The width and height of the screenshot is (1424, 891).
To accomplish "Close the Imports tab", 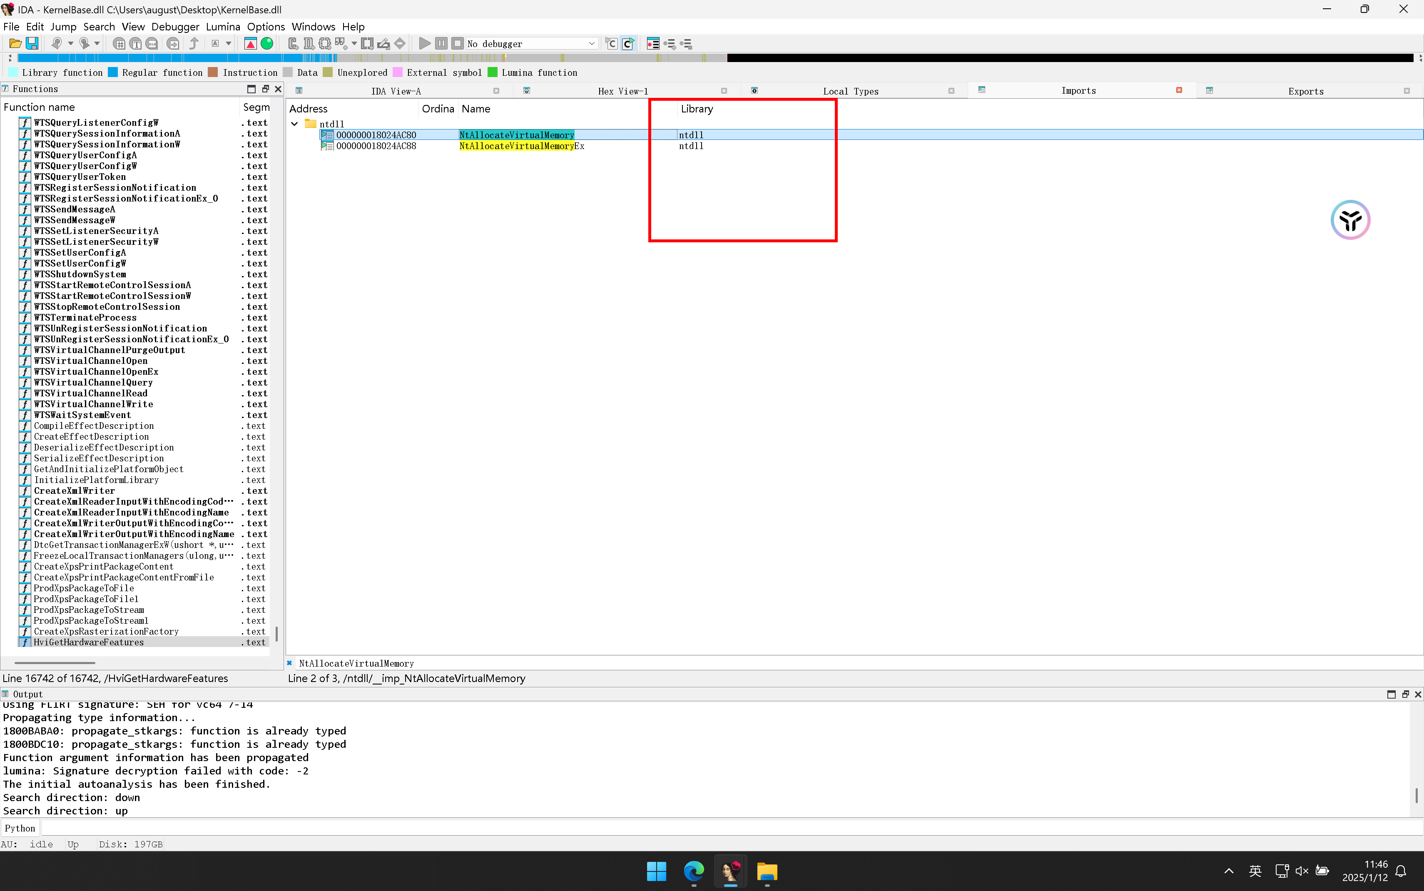I will (1179, 90).
